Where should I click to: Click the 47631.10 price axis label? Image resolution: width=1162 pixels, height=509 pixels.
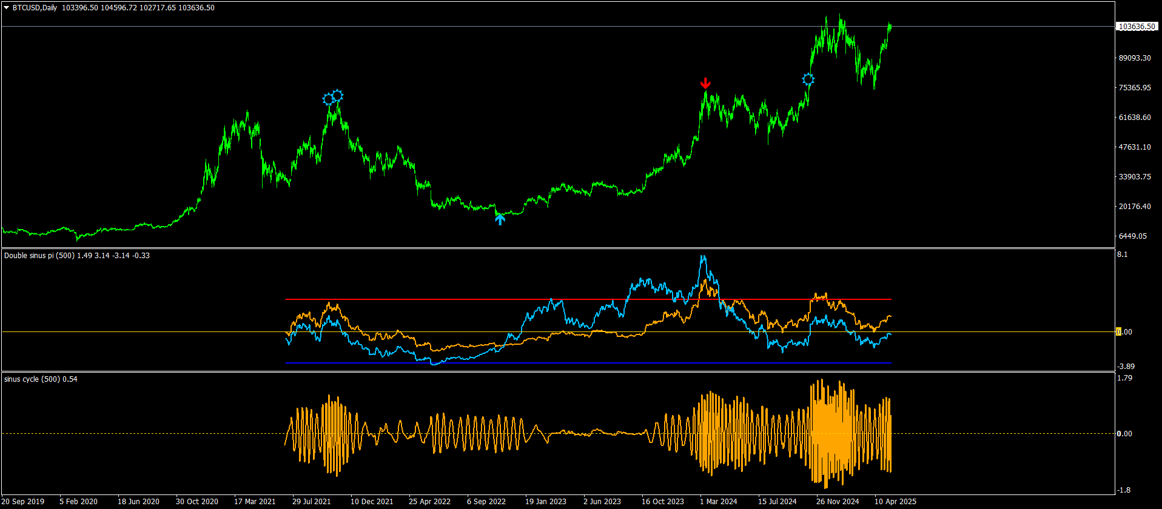(x=1135, y=147)
